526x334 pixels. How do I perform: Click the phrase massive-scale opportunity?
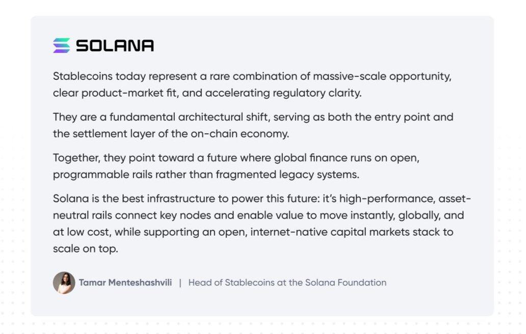pyautogui.click(x=382, y=76)
